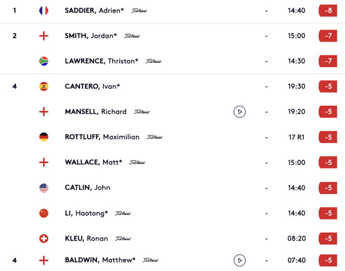Click the England flag beside Jordan Smith

pos(44,36)
